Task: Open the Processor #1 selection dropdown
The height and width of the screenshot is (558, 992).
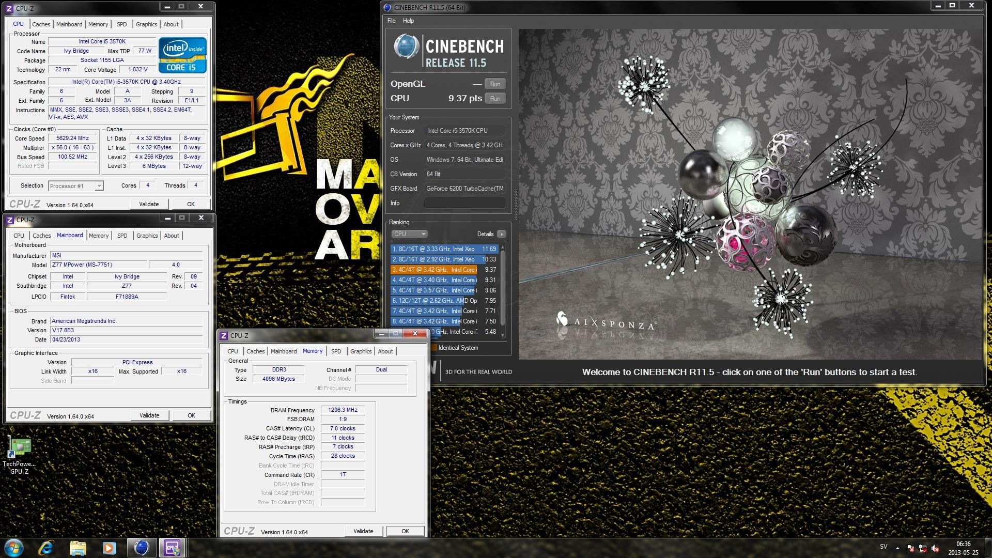Action: [x=76, y=186]
